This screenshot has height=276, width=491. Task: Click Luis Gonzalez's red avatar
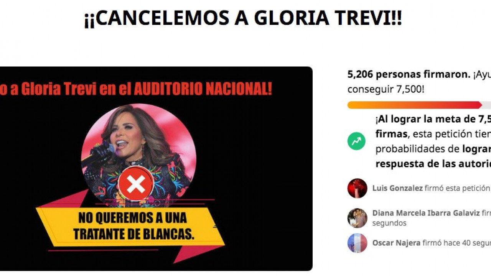357,188
